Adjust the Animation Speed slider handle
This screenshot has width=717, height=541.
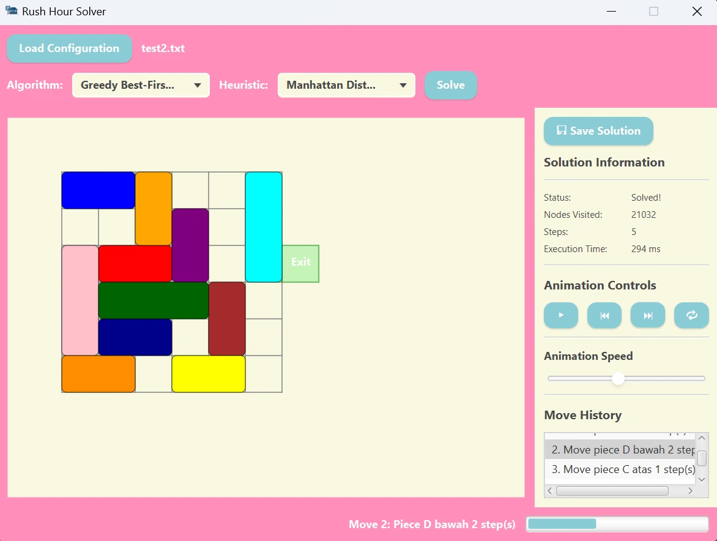point(618,379)
